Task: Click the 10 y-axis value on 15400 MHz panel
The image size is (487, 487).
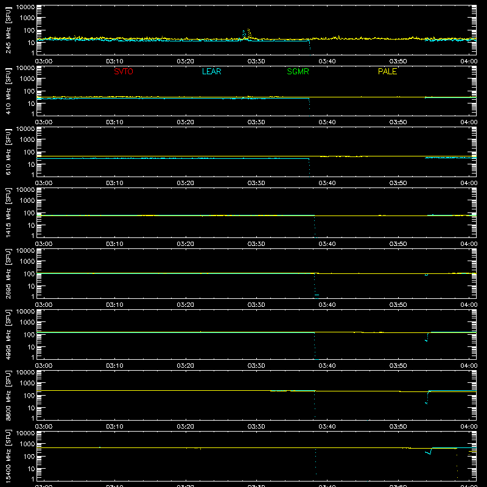Action: [31, 469]
